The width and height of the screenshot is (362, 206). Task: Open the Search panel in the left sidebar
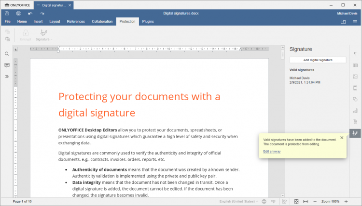tap(7, 54)
